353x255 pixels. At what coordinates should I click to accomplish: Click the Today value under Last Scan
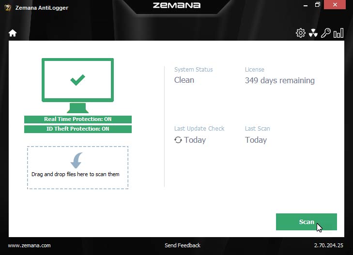pos(256,140)
